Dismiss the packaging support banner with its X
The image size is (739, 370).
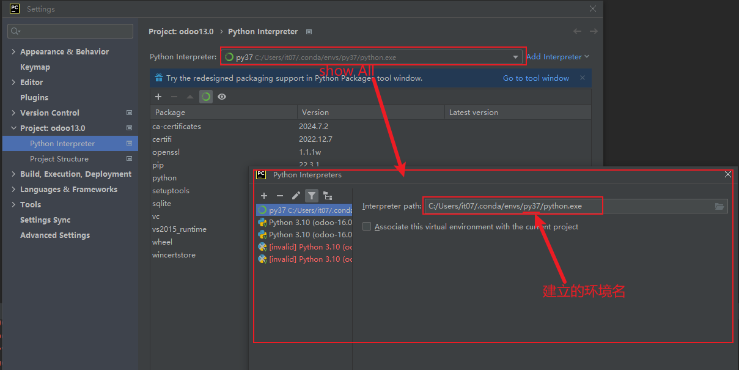click(x=583, y=78)
